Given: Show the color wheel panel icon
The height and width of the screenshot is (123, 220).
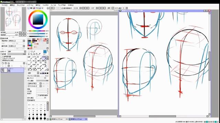Looking at the screenshot, I should coord(29,8).
